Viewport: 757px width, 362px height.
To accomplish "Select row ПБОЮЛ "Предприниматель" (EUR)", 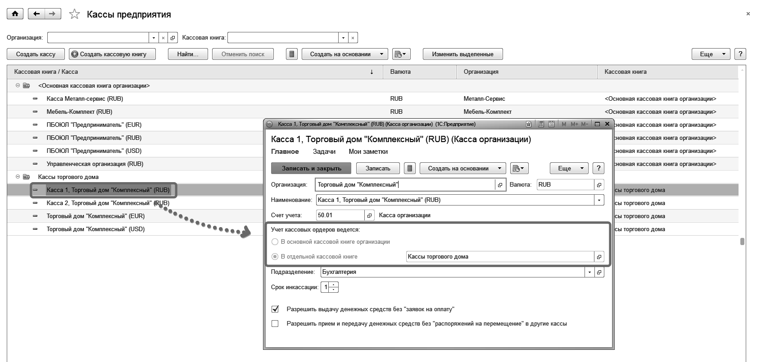I will pos(135,125).
